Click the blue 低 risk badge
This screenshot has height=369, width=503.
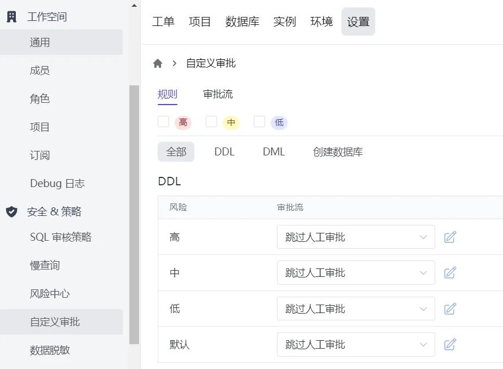pos(279,122)
